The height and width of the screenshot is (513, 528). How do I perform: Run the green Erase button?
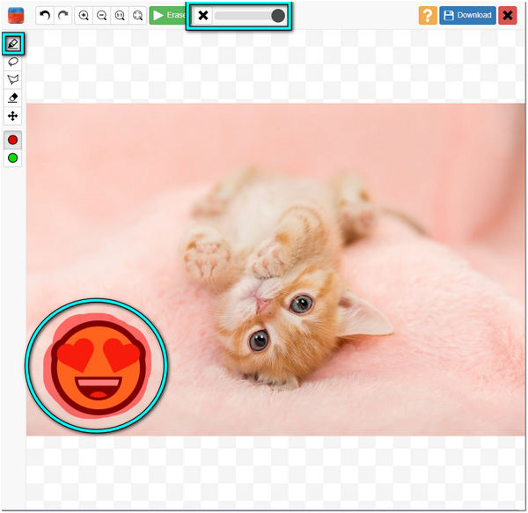[167, 16]
